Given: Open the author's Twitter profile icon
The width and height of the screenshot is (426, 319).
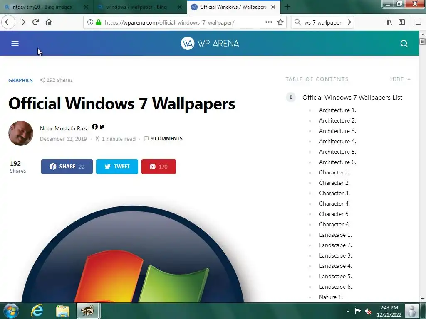Looking at the screenshot, I should tap(102, 127).
